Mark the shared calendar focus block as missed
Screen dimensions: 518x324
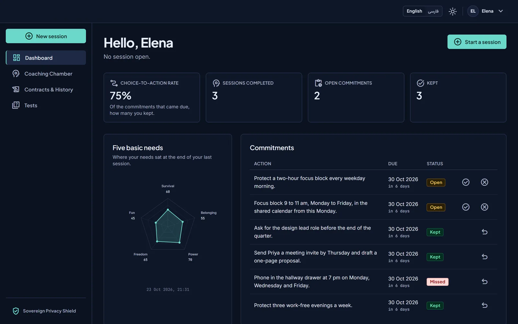pos(484,207)
